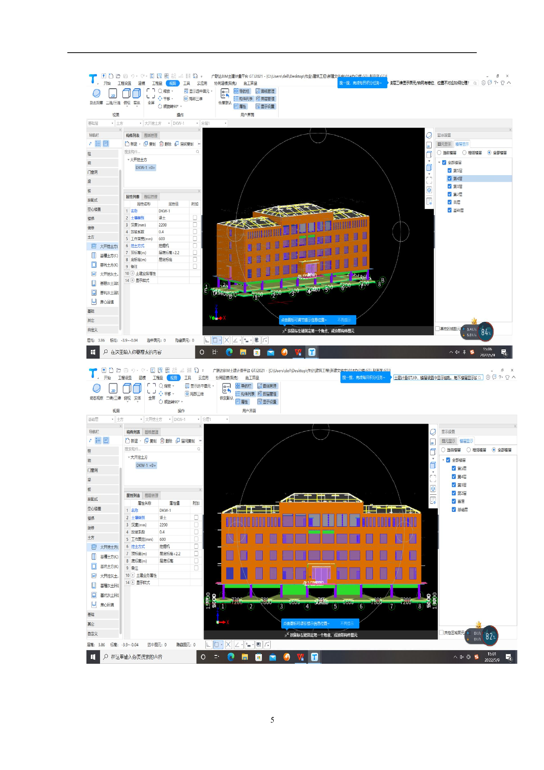This screenshot has height=770, width=544.
Task: Click 恢复默认 restore layout icon in upper screenshot
Action: [225, 94]
